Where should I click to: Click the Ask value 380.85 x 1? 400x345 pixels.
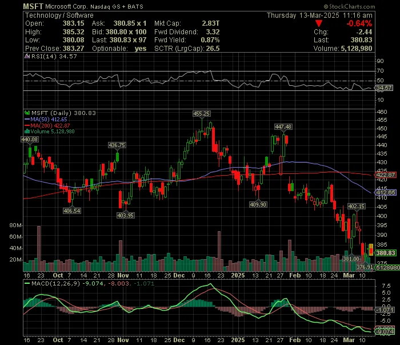click(130, 23)
